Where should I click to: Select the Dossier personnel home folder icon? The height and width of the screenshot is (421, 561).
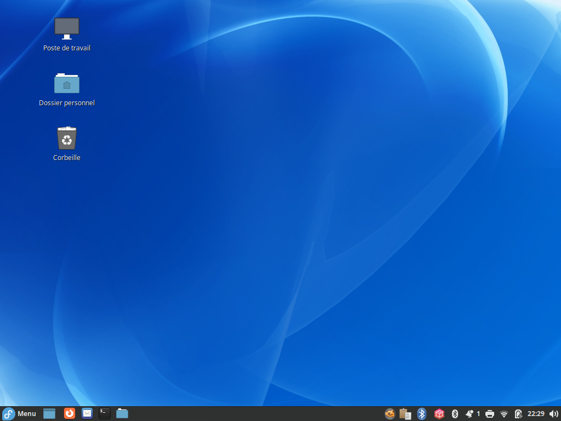tap(66, 83)
